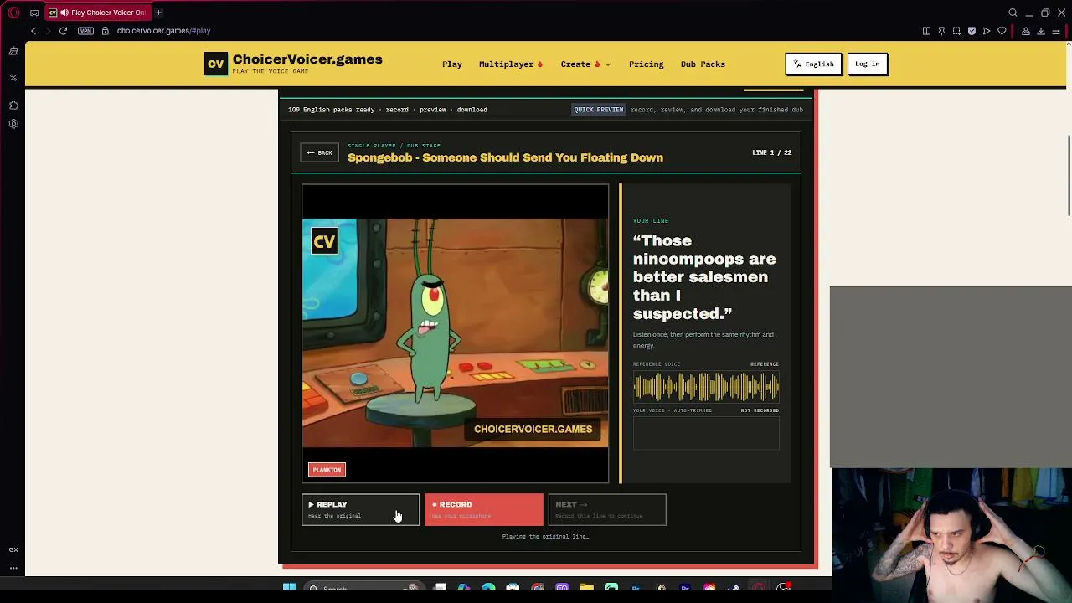Select the Play Choicer Voicer browser tab
This screenshot has width=1072, height=603.
(x=97, y=13)
